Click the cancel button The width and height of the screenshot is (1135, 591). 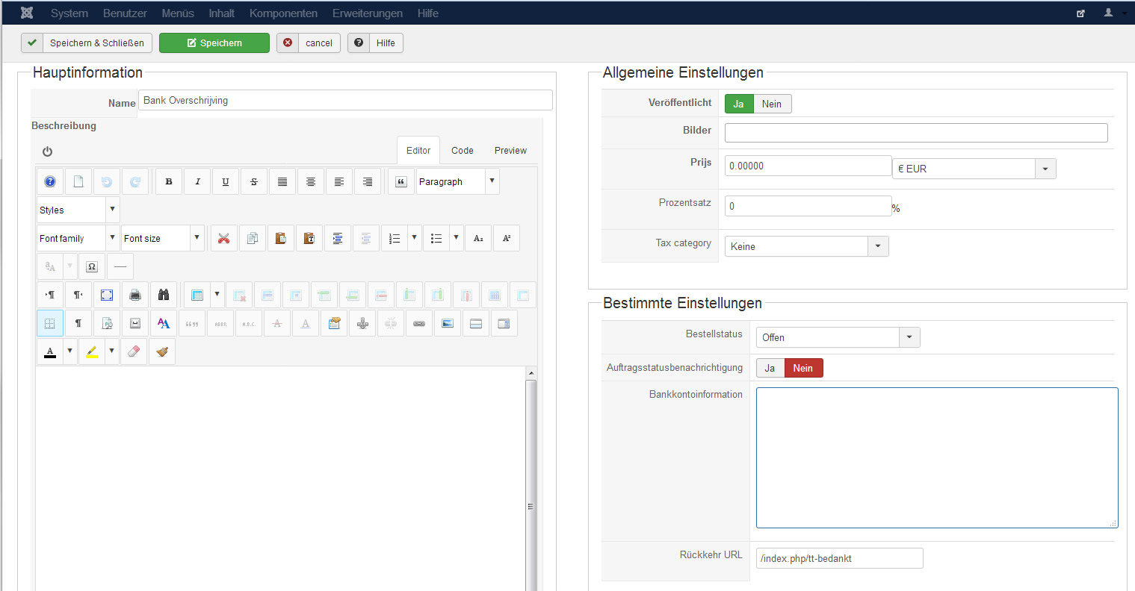tap(309, 43)
